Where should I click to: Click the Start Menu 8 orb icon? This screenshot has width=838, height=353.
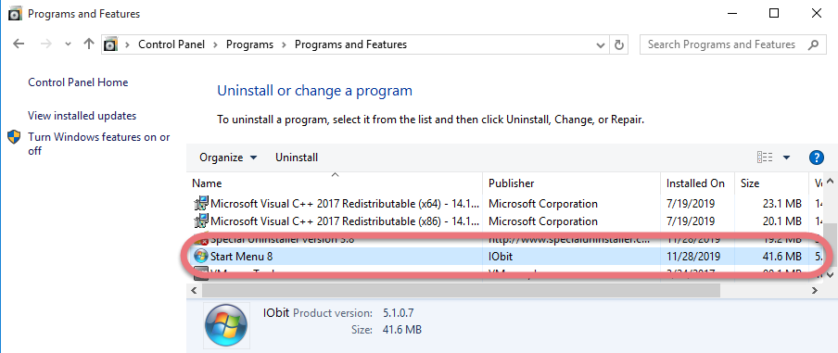(201, 257)
